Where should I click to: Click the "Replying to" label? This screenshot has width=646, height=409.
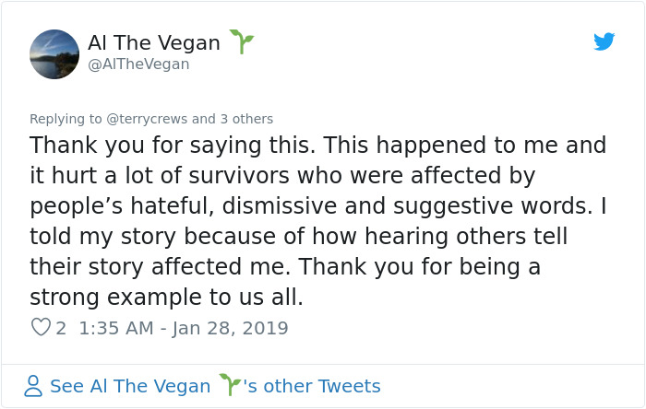(63, 119)
